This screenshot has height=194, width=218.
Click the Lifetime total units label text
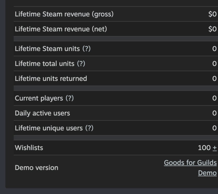click(x=45, y=64)
